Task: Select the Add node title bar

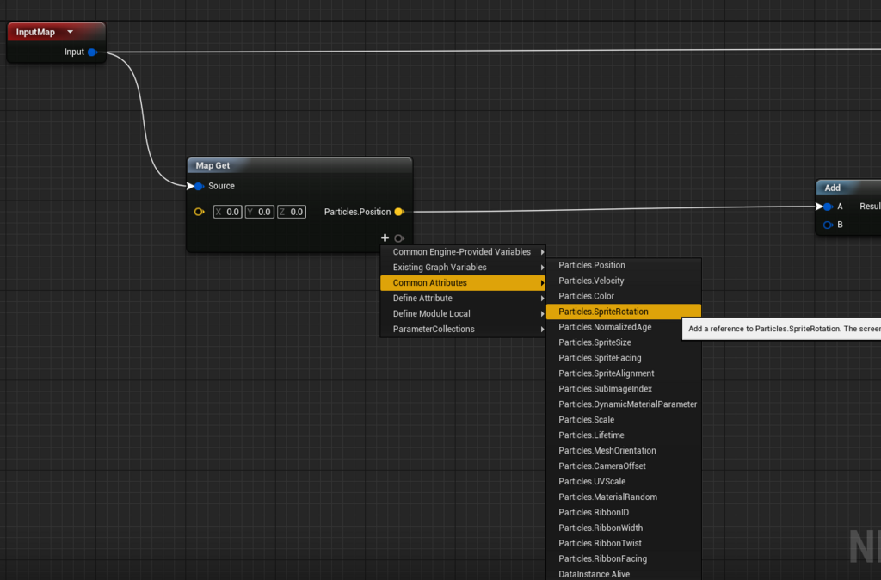Action: 848,188
